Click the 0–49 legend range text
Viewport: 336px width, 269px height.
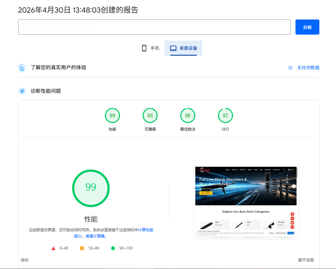pos(64,248)
